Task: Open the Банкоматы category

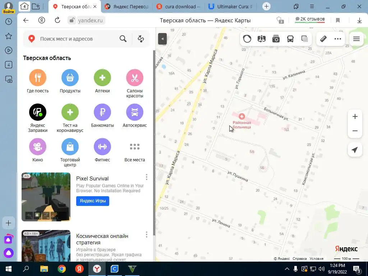Action: 102,116
